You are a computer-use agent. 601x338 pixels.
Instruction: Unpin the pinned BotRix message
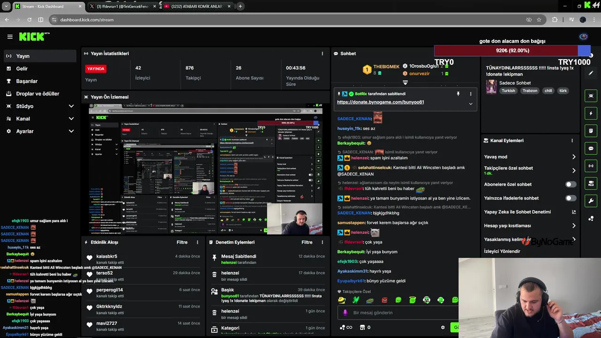(458, 94)
